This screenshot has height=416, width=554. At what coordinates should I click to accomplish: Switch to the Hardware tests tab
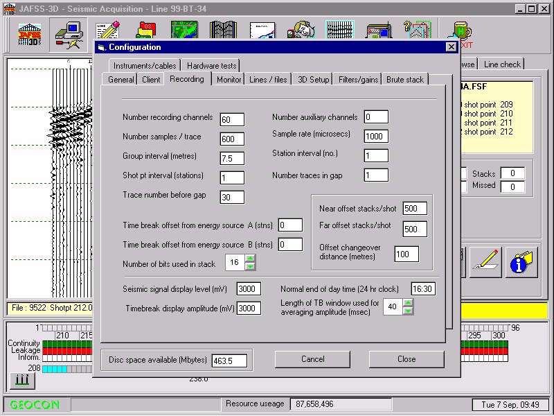point(211,65)
